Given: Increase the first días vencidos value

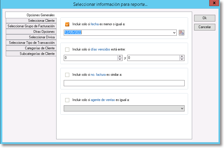Looking at the screenshot, I should pyautogui.click(x=120, y=57).
